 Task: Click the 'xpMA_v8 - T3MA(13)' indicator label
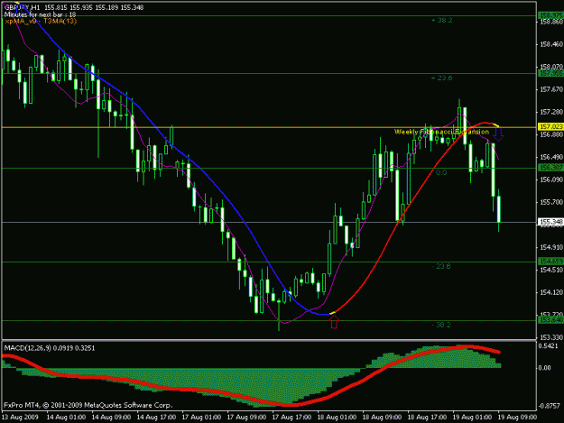[x=41, y=21]
